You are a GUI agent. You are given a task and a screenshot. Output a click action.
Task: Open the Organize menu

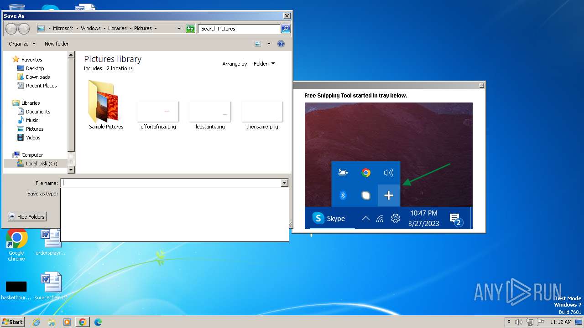point(22,44)
